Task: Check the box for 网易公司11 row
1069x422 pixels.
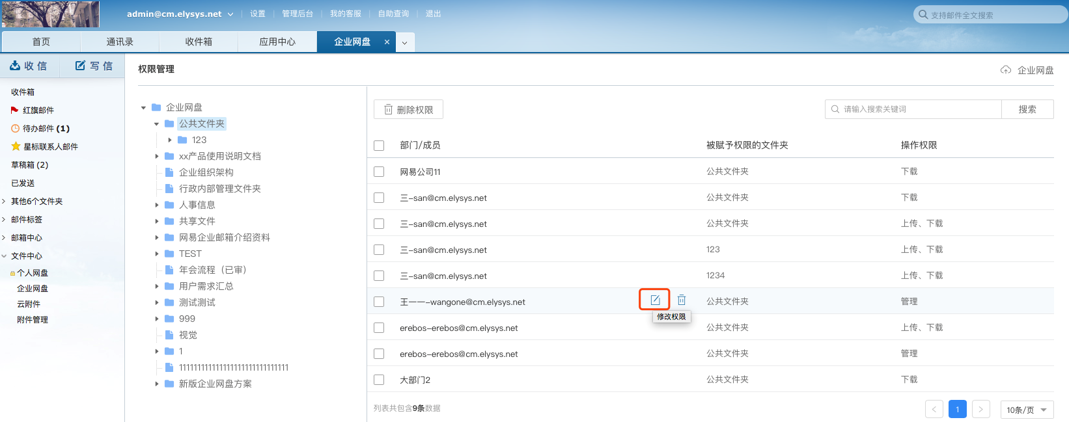Action: (x=379, y=172)
